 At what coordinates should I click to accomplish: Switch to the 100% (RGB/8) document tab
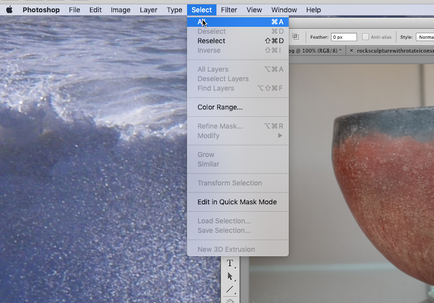click(x=317, y=50)
